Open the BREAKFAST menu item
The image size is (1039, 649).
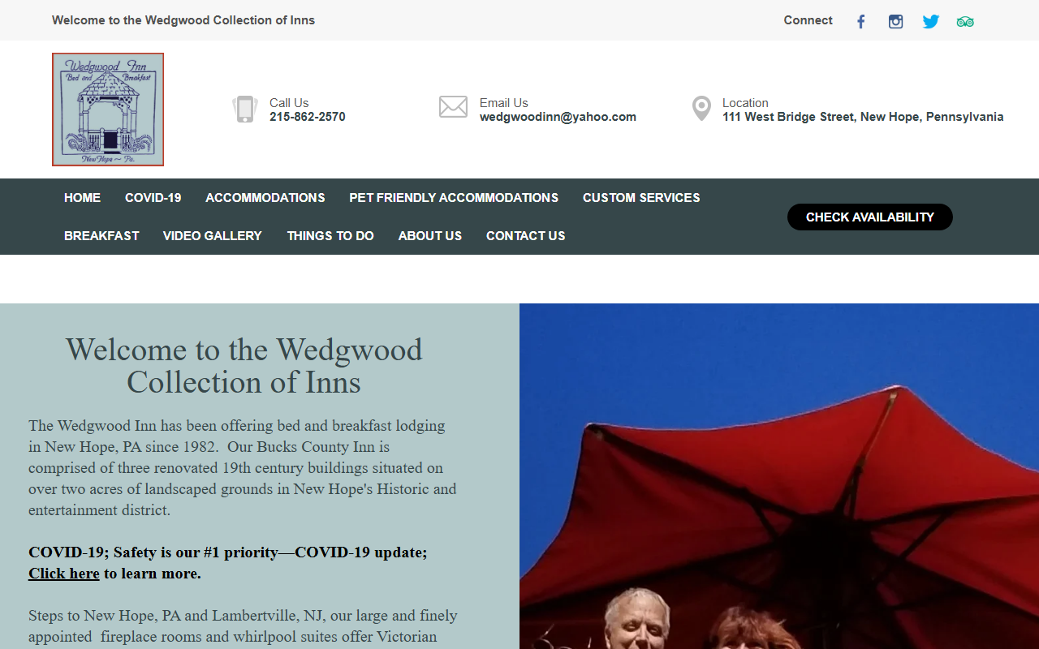tap(102, 236)
